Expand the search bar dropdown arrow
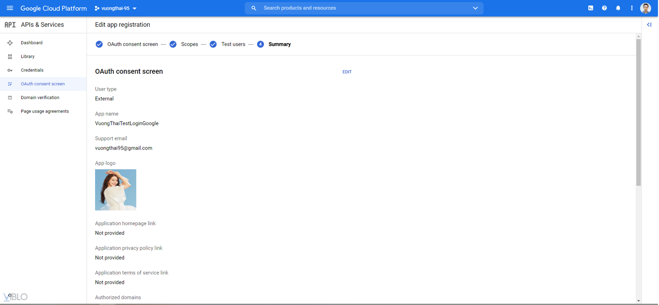 [x=475, y=8]
